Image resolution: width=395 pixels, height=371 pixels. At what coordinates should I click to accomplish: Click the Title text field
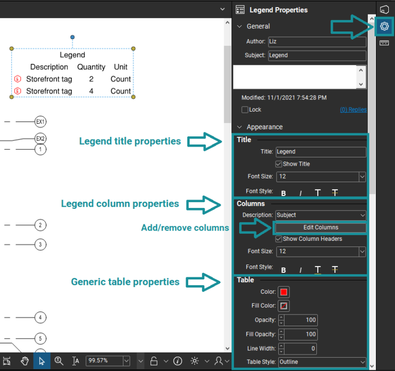coord(321,152)
